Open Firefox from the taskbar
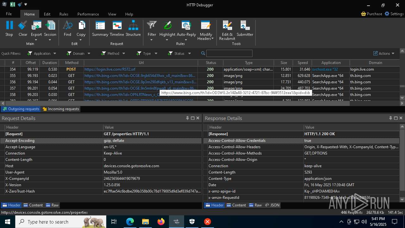Image resolution: width=405 pixels, height=228 pixels. tap(161, 222)
